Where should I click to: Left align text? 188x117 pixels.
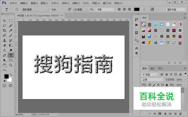coord(119,9)
